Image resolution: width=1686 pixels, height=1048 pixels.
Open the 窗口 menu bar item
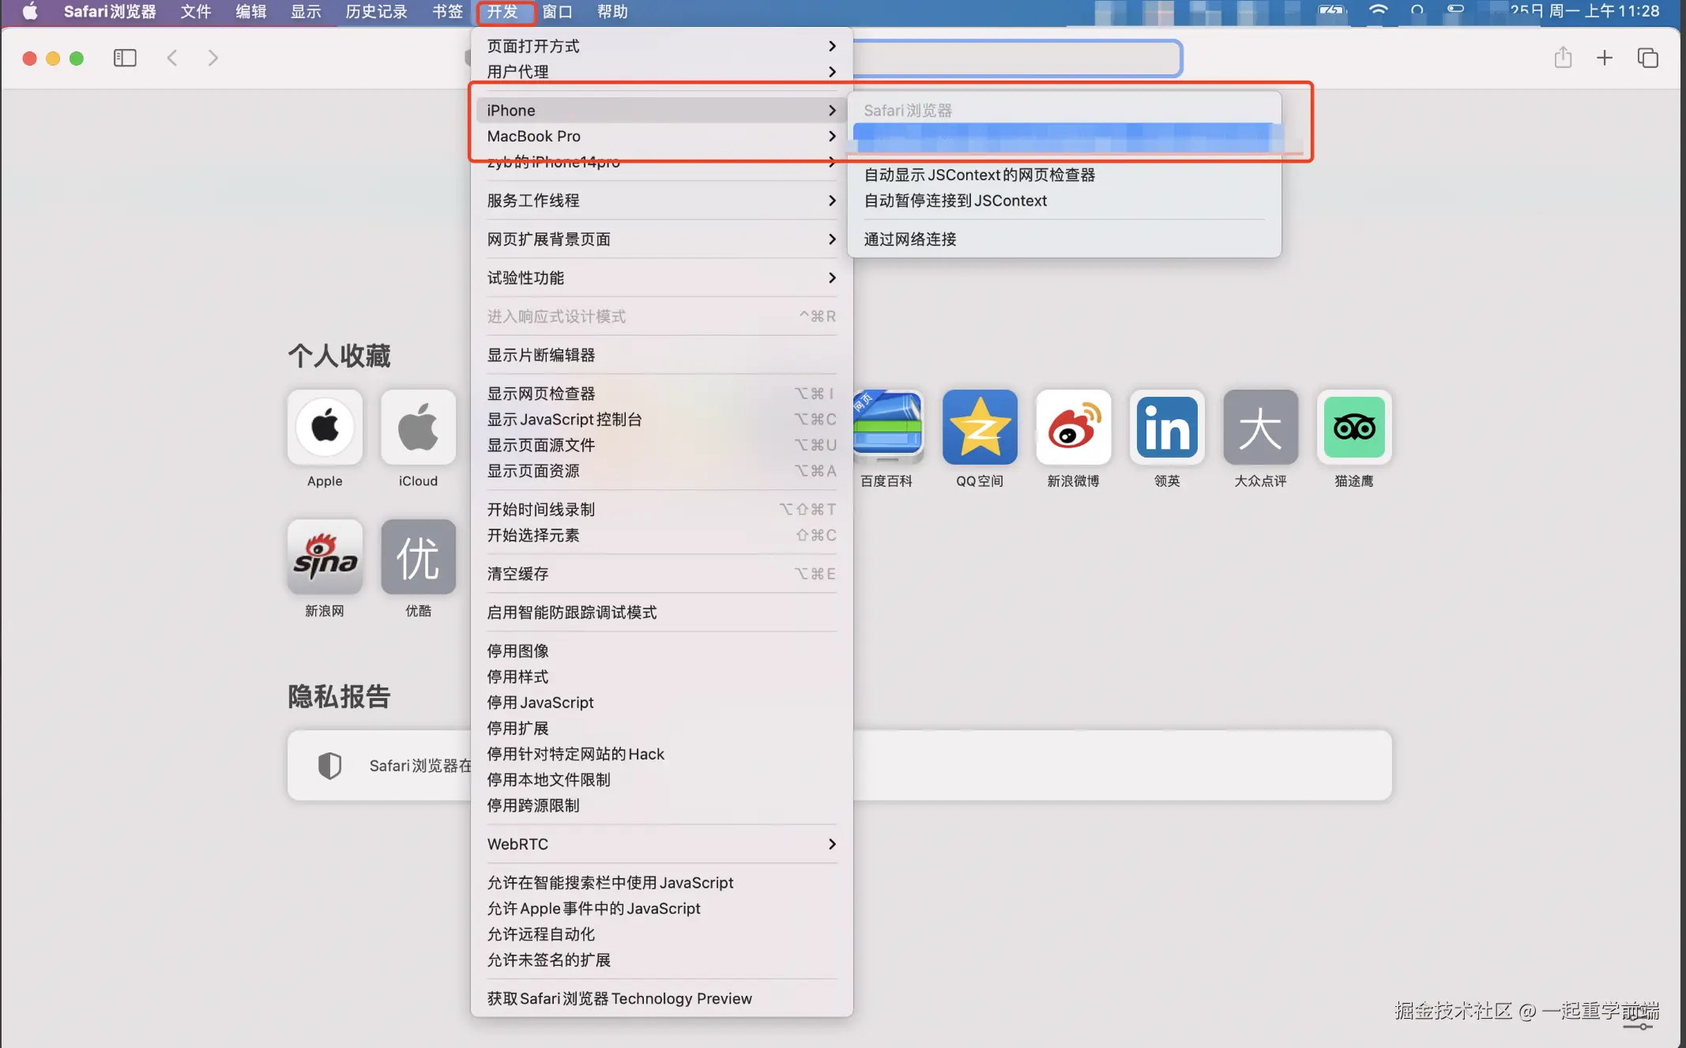pyautogui.click(x=558, y=12)
